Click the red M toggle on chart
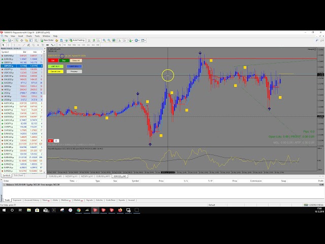Image resolution: width=325 pixels, height=244 pixels. click(50, 140)
